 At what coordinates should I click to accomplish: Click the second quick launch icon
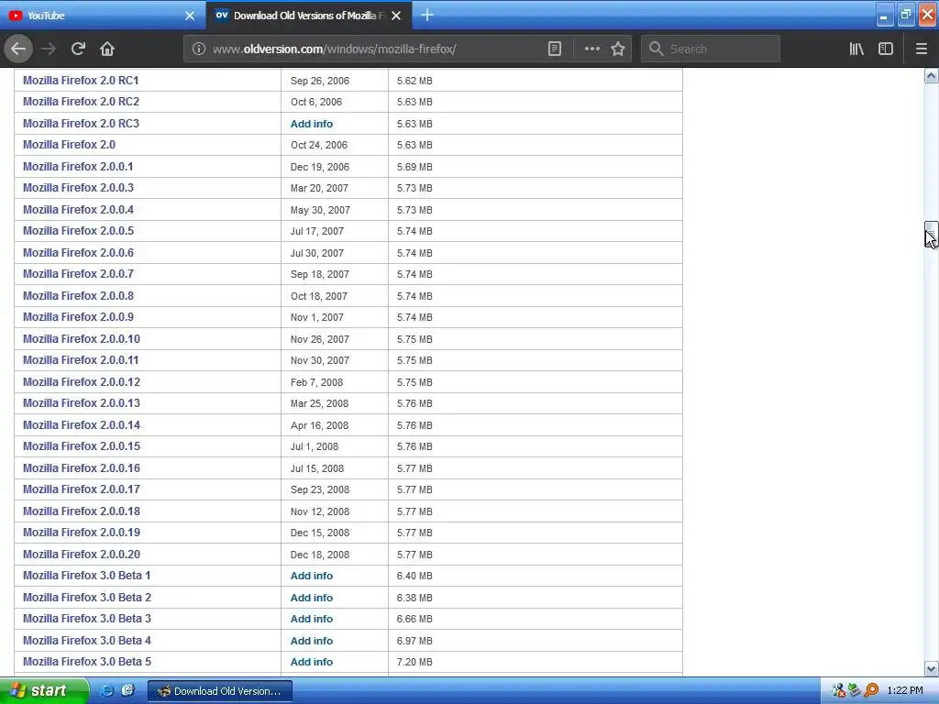point(128,690)
